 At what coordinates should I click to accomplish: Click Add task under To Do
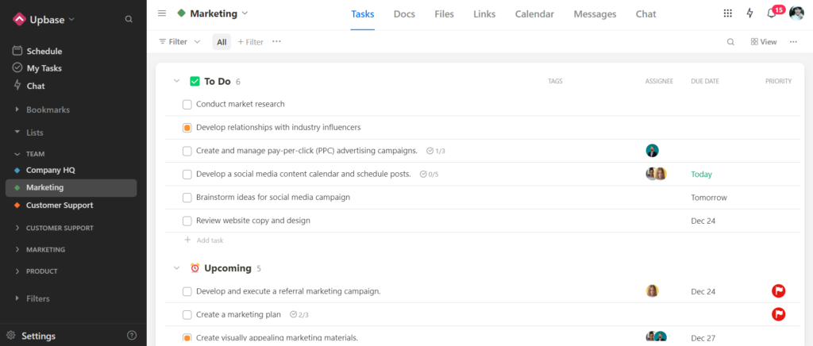(204, 240)
